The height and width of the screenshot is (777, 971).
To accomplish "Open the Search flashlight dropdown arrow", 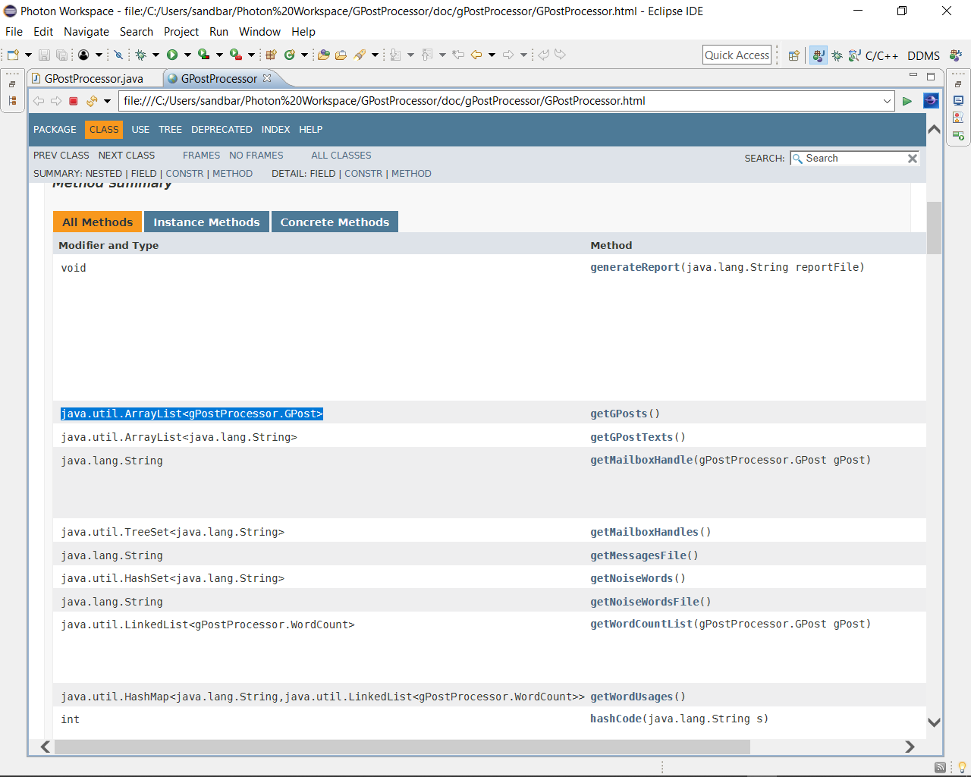I will point(375,55).
